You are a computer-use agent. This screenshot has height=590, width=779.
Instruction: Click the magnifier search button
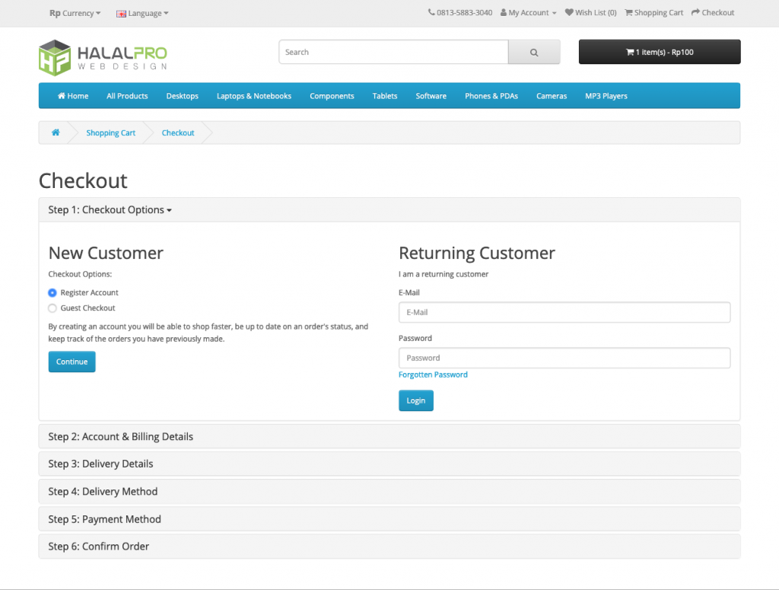click(533, 53)
